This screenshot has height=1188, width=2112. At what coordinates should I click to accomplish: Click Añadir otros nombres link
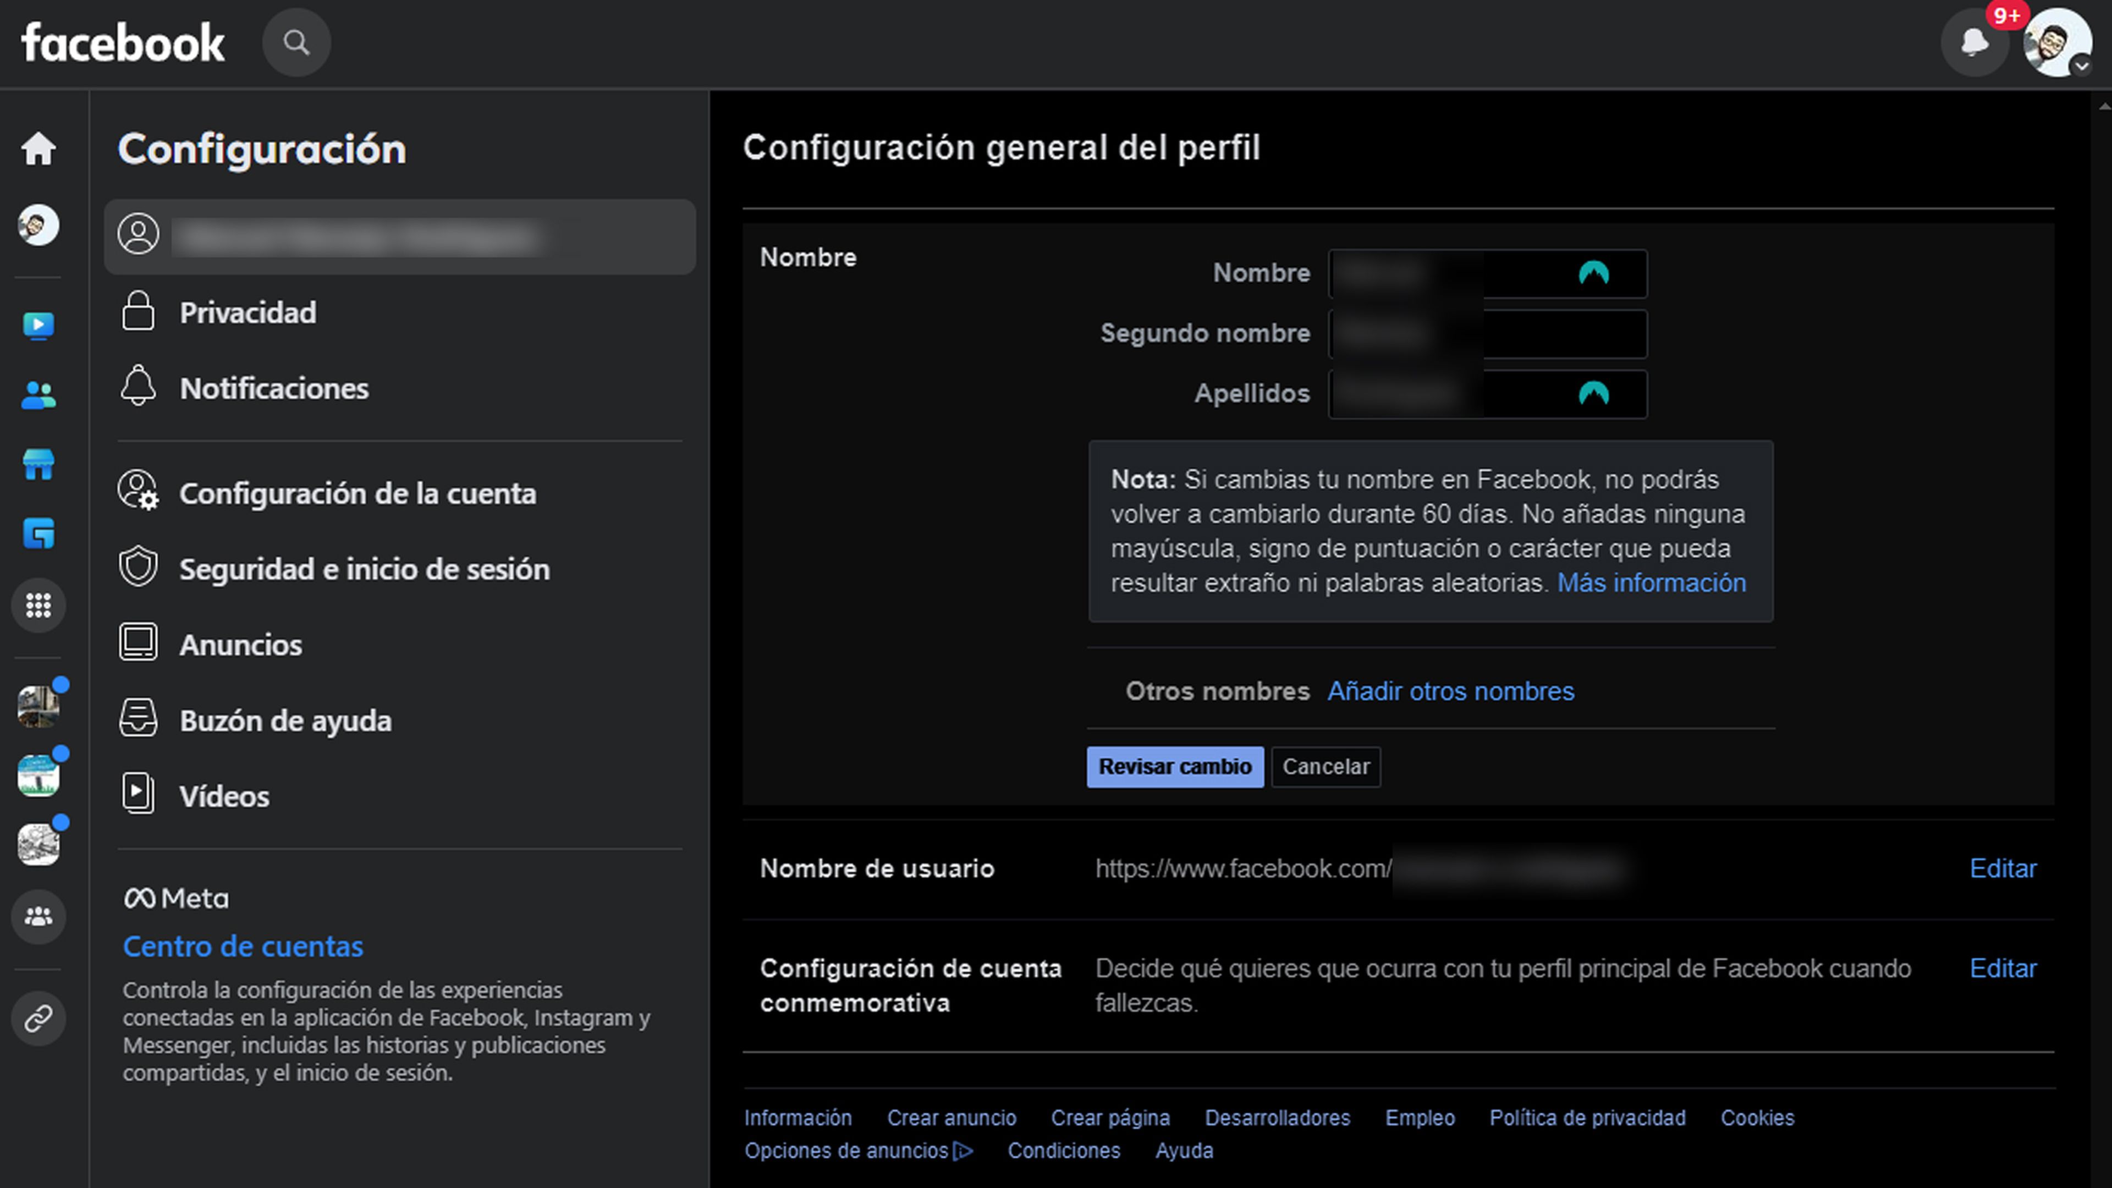pos(1450,691)
